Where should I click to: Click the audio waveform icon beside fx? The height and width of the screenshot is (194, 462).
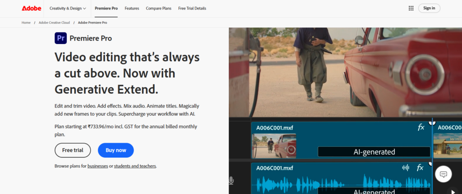[406, 168]
